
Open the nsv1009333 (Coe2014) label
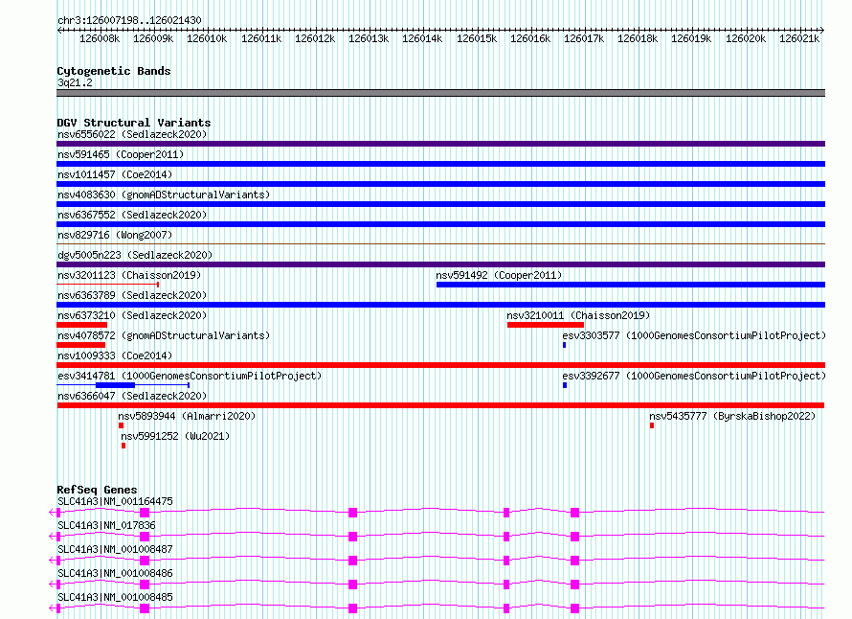[115, 355]
